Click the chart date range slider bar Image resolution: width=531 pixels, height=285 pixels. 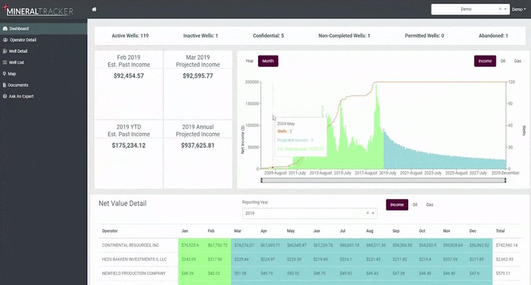click(x=384, y=180)
